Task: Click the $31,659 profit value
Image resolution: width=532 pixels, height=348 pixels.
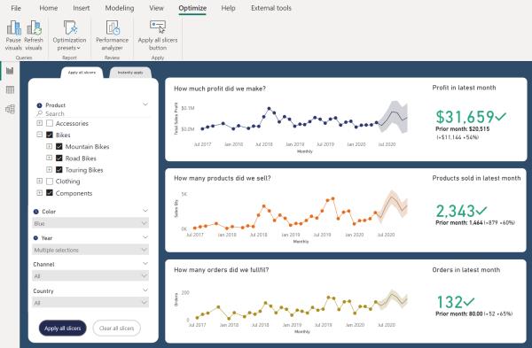Action: pos(465,117)
